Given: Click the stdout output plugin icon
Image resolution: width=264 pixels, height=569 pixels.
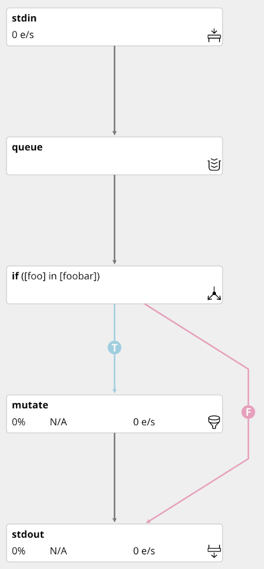Looking at the screenshot, I should pos(214,551).
